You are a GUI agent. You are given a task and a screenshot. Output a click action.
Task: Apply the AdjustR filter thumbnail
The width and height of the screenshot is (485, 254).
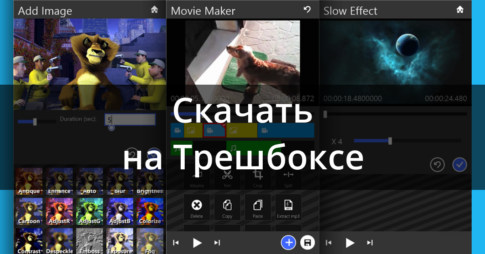[x=59, y=211]
